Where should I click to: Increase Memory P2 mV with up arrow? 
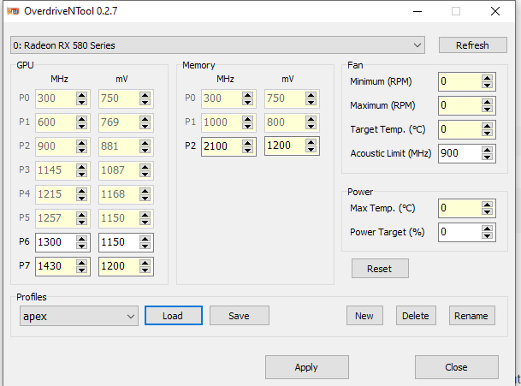(311, 142)
